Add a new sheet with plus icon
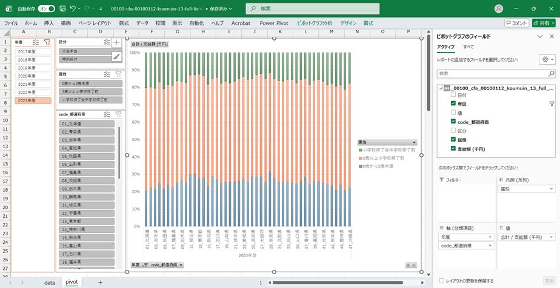The width and height of the screenshot is (560, 288). [101, 282]
